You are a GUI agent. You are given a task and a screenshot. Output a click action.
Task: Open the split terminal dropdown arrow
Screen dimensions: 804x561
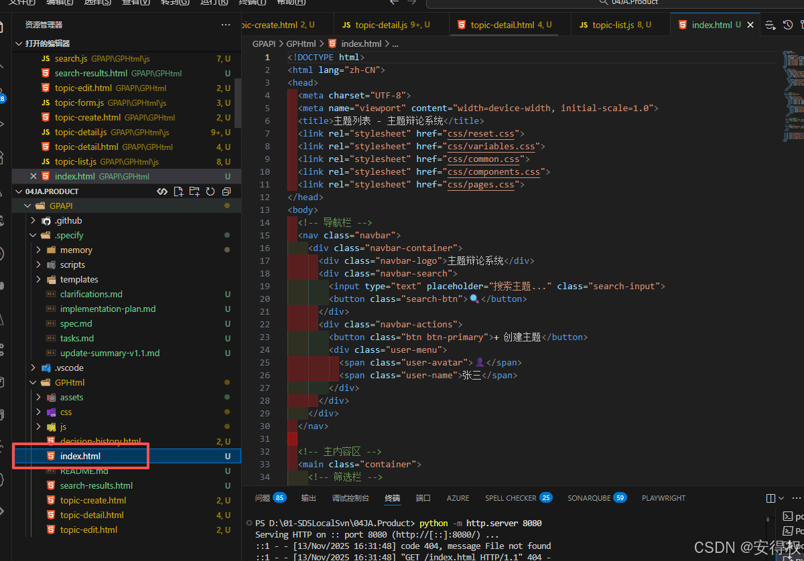pyautogui.click(x=781, y=498)
